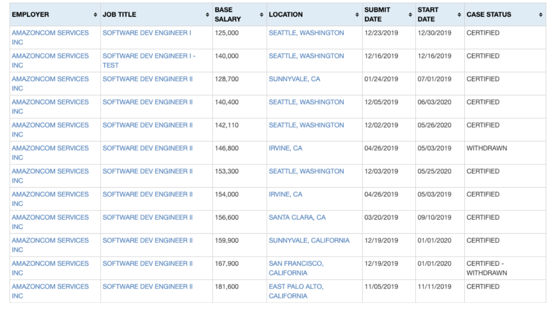Open East Palo Alto, California link

pos(296,291)
